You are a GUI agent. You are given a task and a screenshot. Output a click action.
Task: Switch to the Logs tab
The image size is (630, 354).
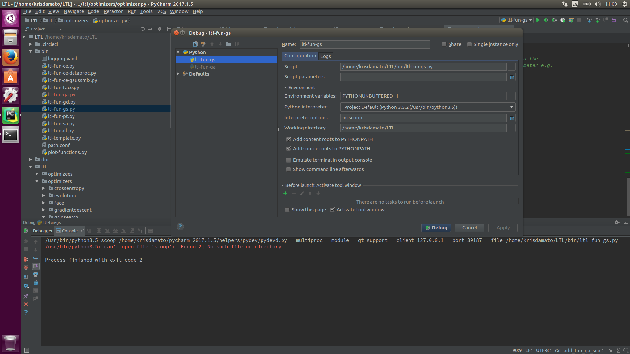point(325,56)
